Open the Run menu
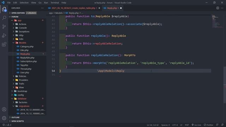Image resolution: width=226 pixels, height=127 pixels. point(46,2)
